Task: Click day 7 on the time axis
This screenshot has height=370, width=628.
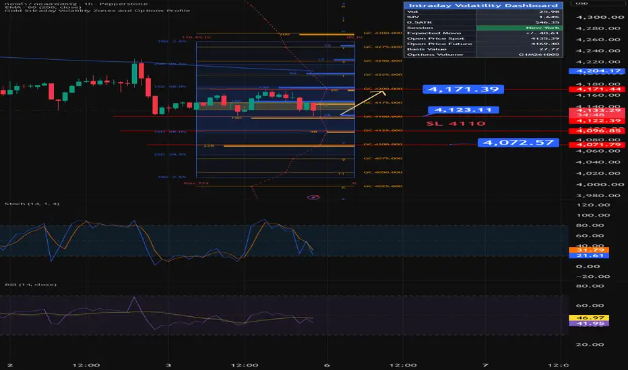Action: point(485,365)
